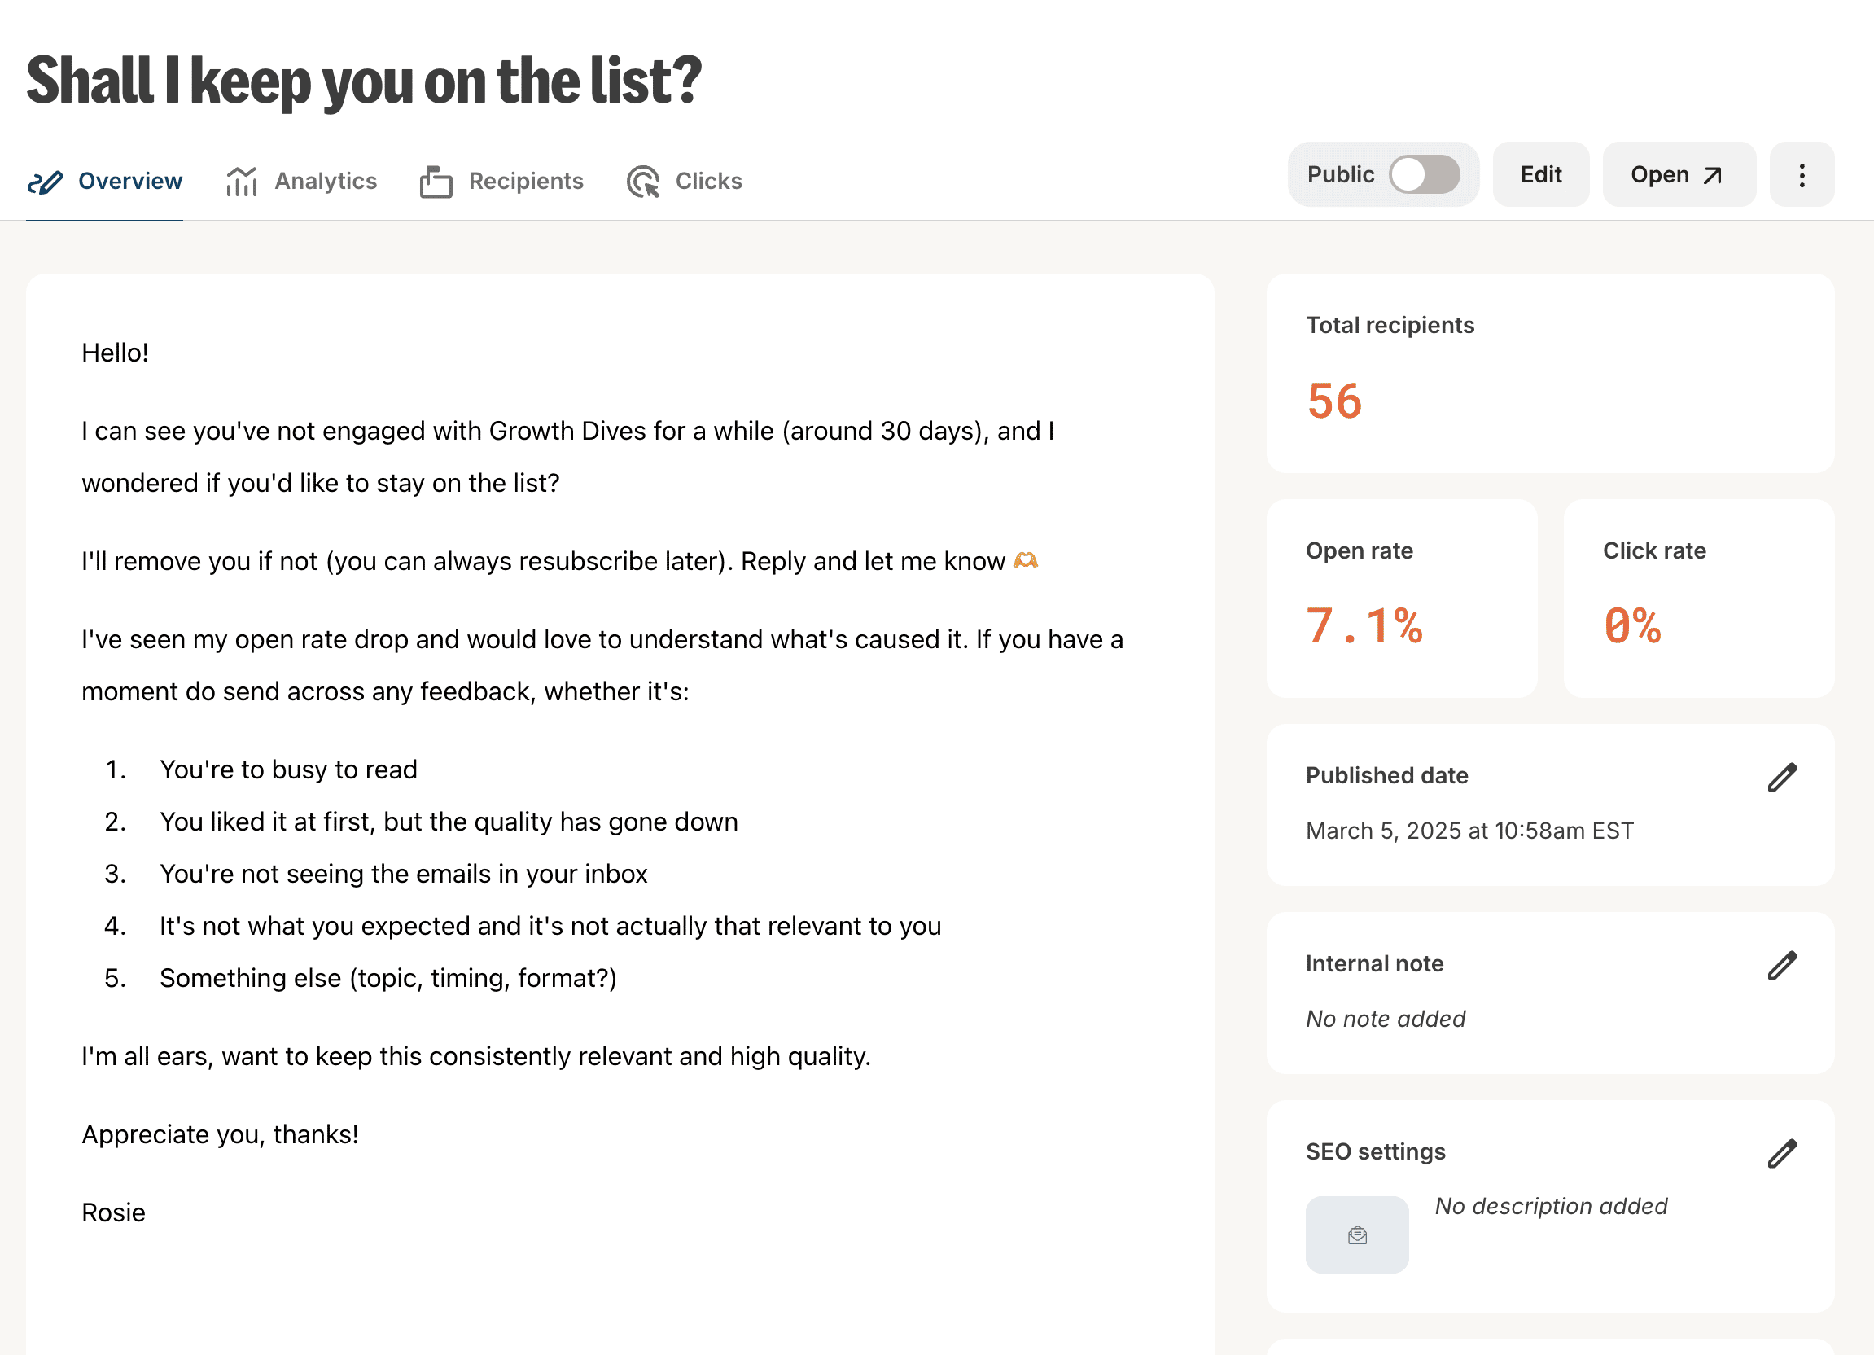Toggle the Public switch
The height and width of the screenshot is (1355, 1874).
coord(1424,174)
